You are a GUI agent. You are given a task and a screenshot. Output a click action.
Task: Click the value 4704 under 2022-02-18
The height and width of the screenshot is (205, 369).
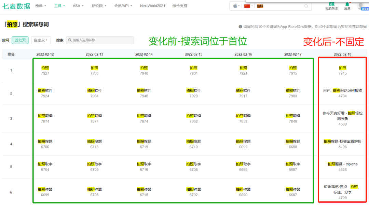coord(342,96)
